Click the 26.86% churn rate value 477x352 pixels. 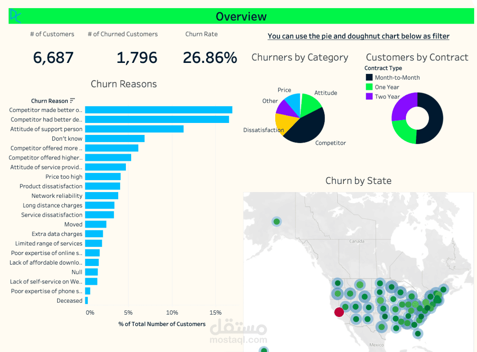point(210,58)
